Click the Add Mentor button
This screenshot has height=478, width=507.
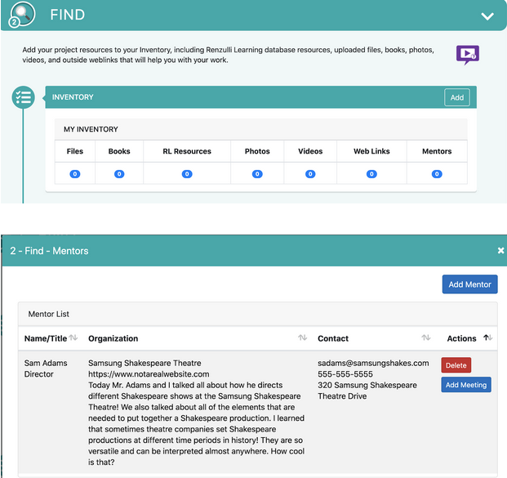point(469,284)
